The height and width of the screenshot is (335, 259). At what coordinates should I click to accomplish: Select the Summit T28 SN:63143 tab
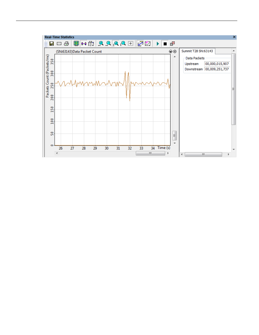click(197, 51)
